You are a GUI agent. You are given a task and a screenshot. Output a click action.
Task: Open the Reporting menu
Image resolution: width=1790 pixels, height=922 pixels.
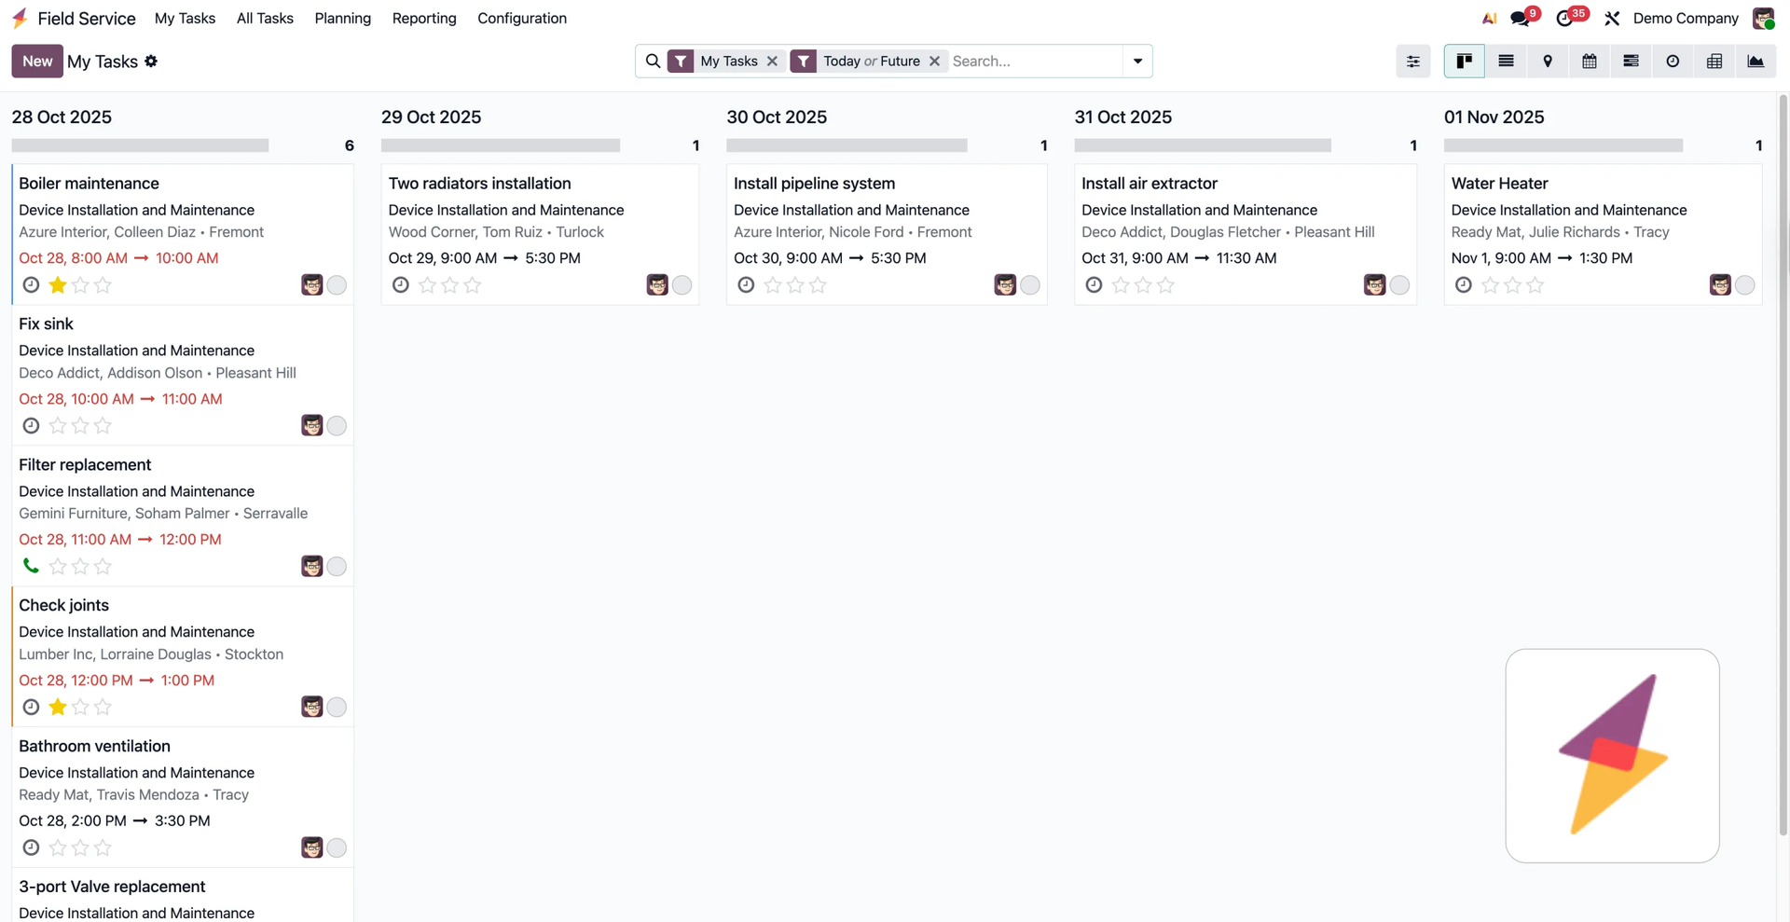[424, 19]
